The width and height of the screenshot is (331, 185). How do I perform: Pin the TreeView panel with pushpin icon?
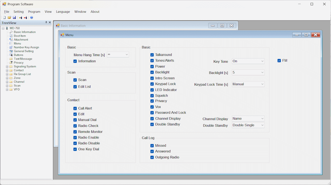click(x=46, y=23)
